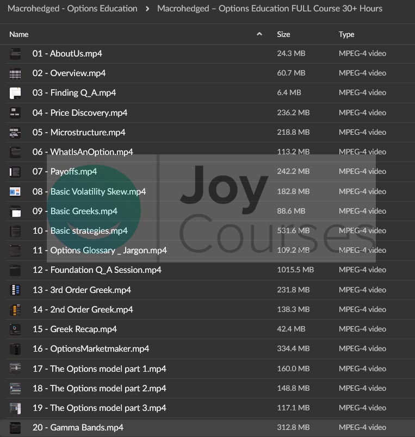Click the thumbnail icon of 08 - Basic Volatility Skew.mp4
This screenshot has height=437, width=415.
pos(15,192)
